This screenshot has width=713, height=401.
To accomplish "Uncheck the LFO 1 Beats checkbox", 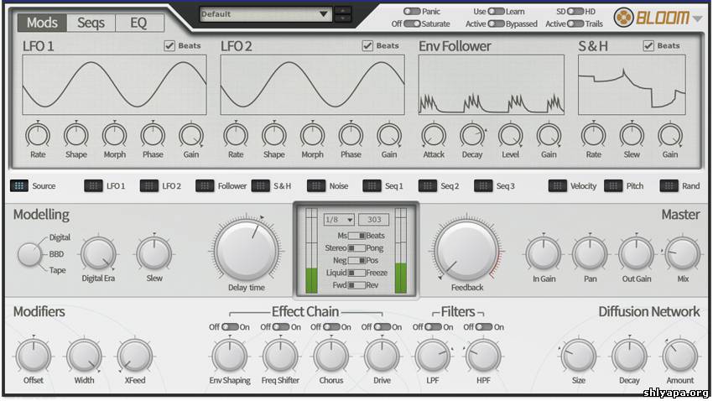I will click(x=169, y=45).
